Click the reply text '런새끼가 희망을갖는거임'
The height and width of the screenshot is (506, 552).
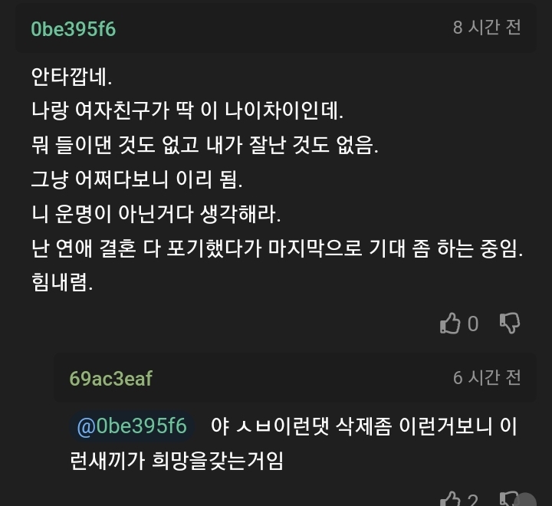click(176, 461)
